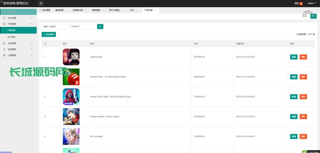
Task: Click the 添加商品 add button
Action: click(49, 34)
